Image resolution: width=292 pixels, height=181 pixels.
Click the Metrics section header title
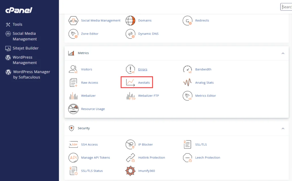pos(83,53)
